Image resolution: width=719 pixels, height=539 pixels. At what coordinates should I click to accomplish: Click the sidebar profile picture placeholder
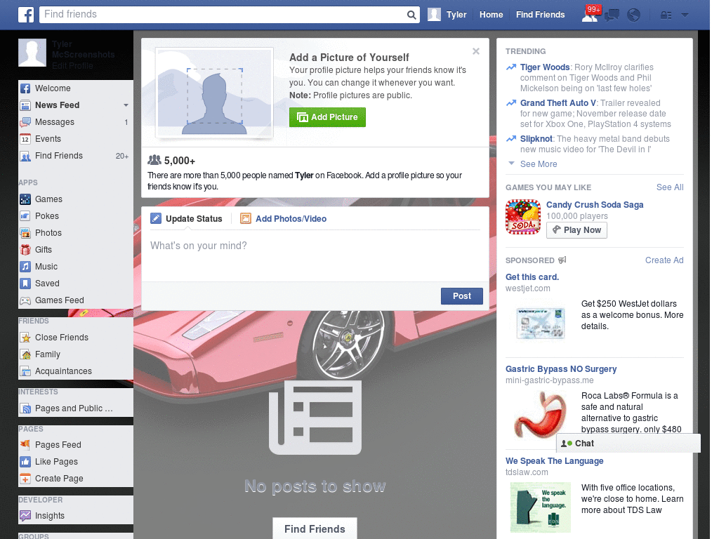pos(32,53)
